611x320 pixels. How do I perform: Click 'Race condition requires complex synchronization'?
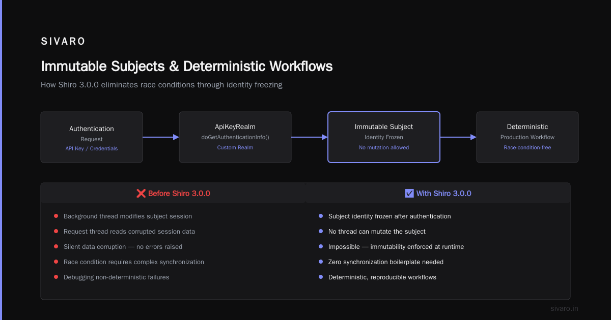coord(134,262)
